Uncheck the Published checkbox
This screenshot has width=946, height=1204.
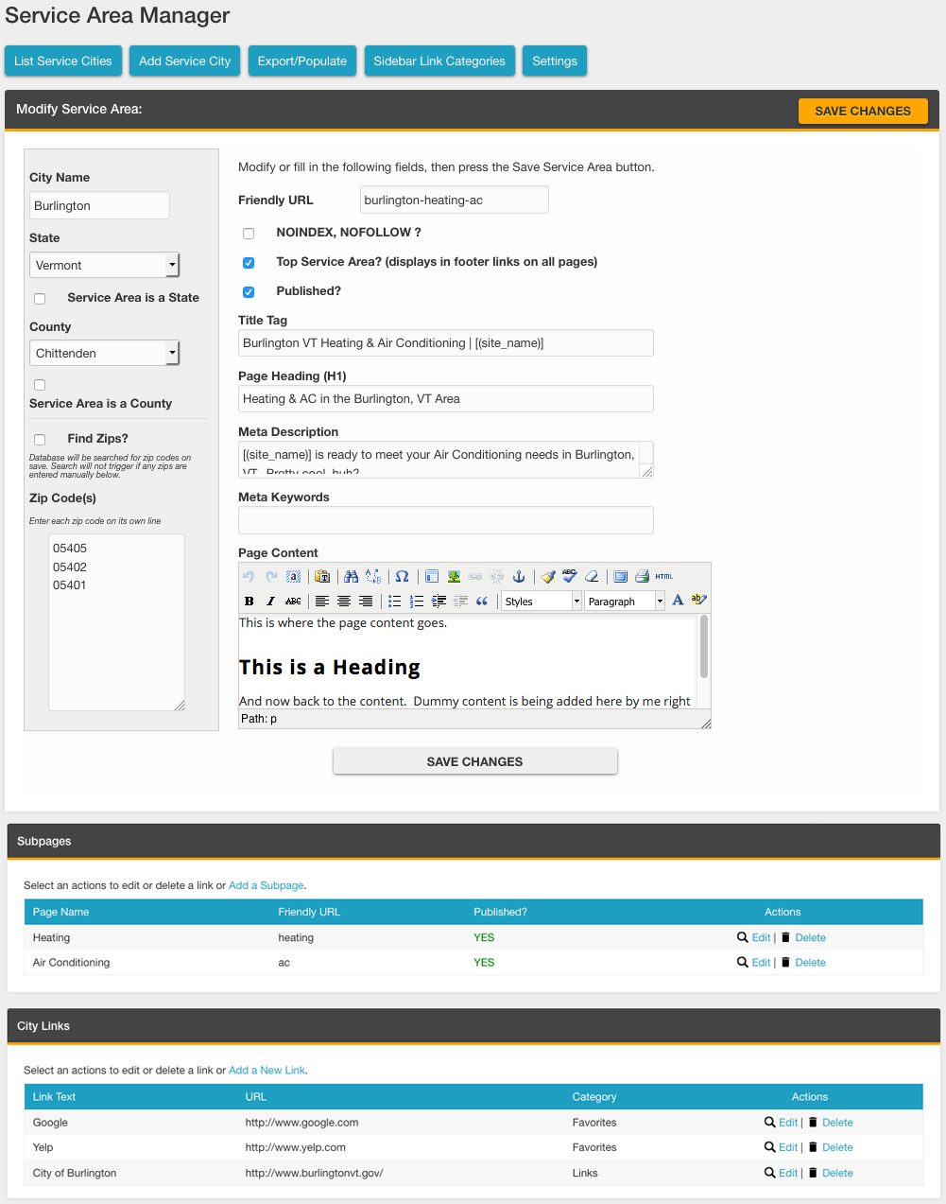coord(249,291)
